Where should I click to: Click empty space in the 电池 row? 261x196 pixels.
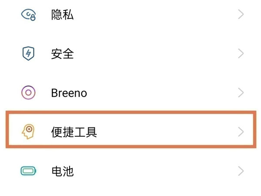click(165, 171)
